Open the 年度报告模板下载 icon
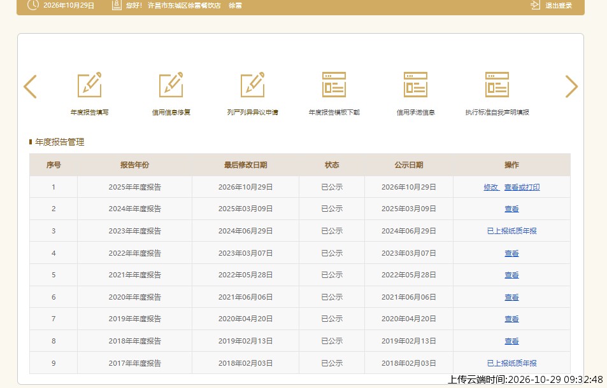The image size is (607, 388). (334, 85)
